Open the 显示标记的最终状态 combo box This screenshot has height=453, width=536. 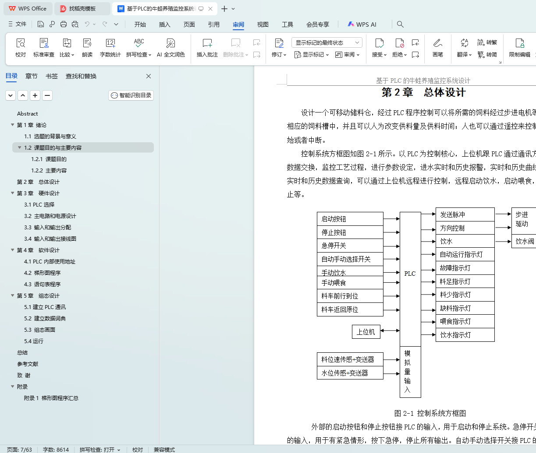327,42
